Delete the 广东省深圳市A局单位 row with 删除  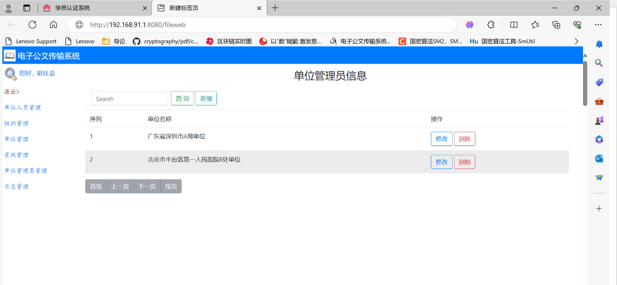pos(465,139)
